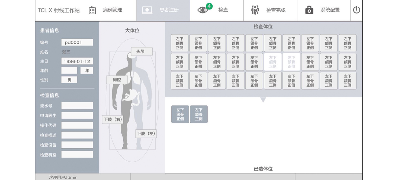
Task: Select a 左下颌骨正侧 position from the grid
Action: pyautogui.click(x=179, y=43)
